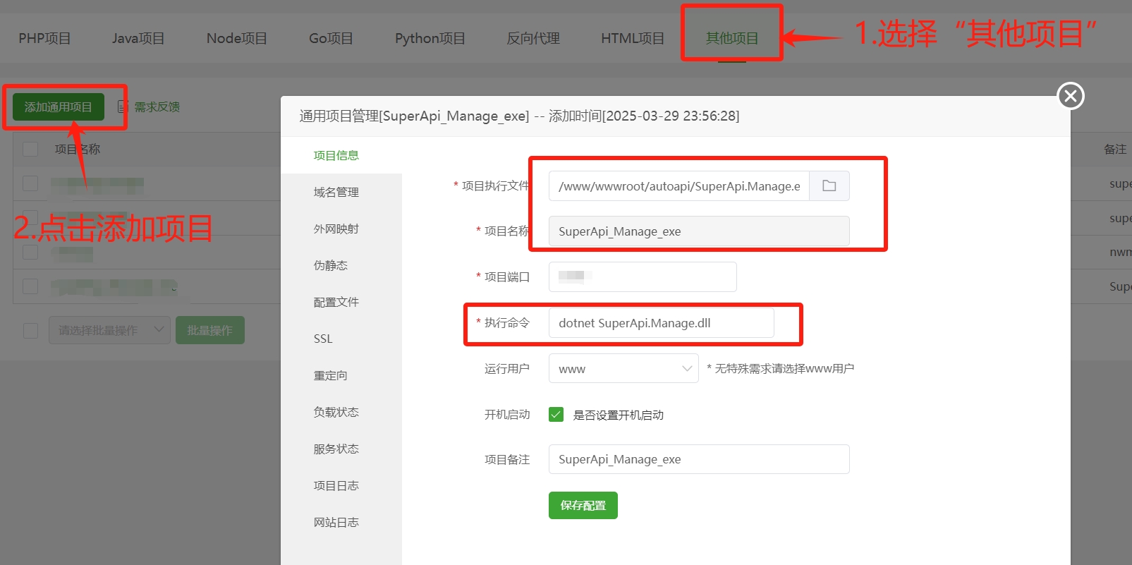Switch to the Go项目 tab

[331, 38]
